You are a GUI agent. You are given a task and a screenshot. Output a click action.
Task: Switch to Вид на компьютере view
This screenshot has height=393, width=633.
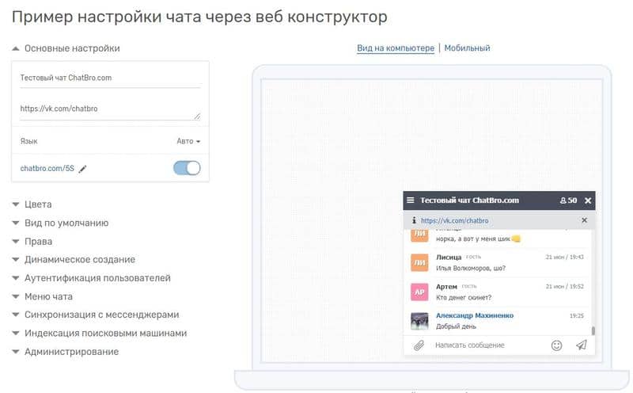396,48
